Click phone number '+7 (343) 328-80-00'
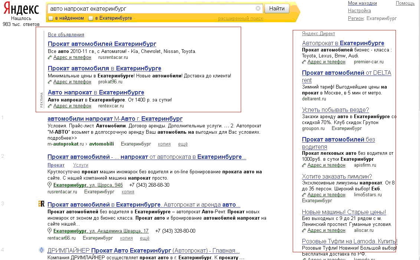 (x=175, y=231)
